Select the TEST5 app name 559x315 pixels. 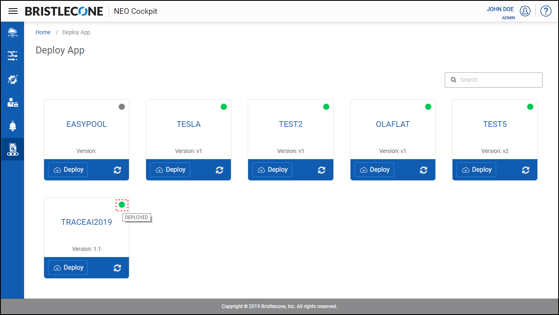[495, 124]
